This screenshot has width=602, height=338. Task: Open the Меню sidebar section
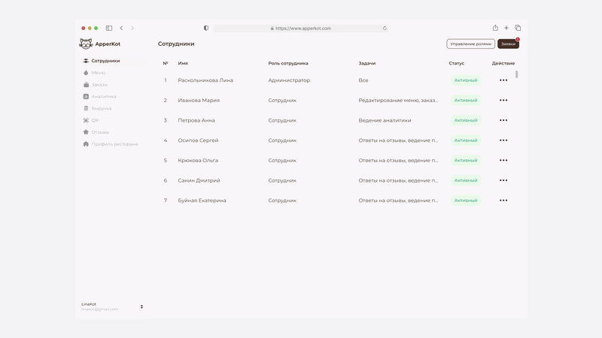95,73
